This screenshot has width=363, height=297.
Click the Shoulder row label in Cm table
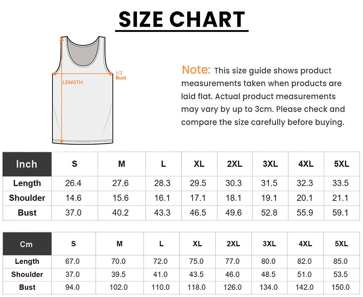[27, 274]
